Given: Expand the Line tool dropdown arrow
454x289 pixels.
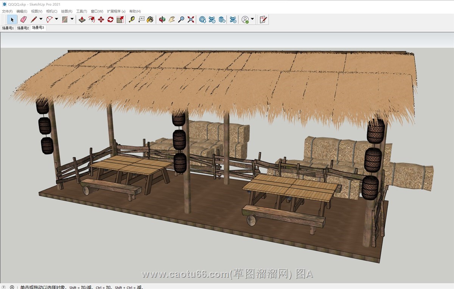Looking at the screenshot, I should tap(41, 19).
